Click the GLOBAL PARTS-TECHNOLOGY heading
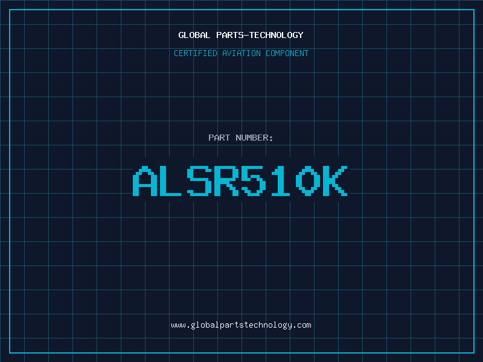This screenshot has height=362, width=483. pos(241,35)
